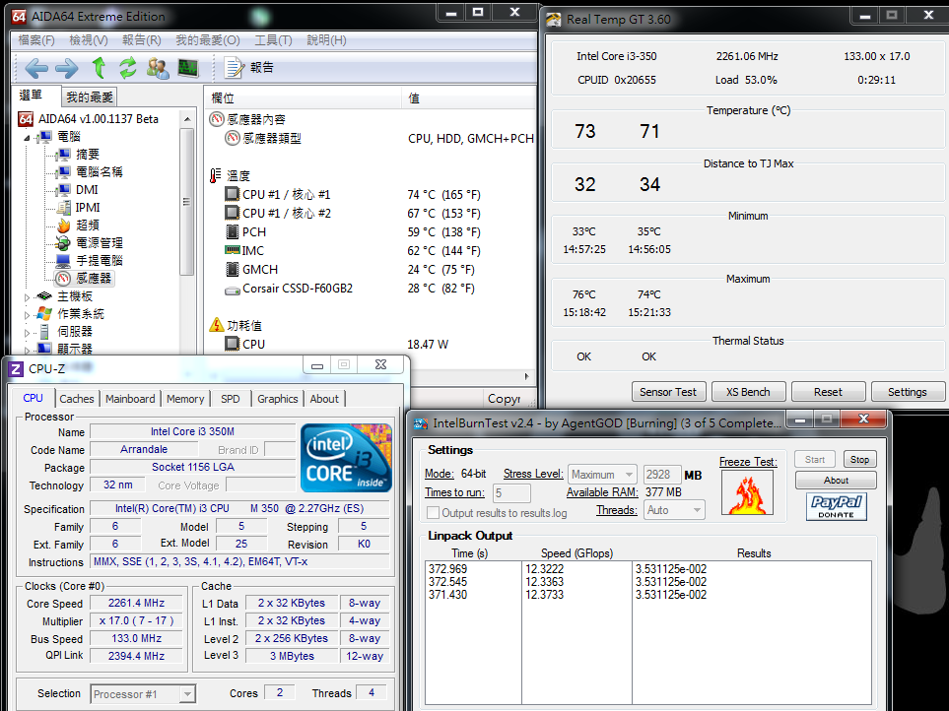Open the Stress Level dropdown
949x711 pixels.
601,475
